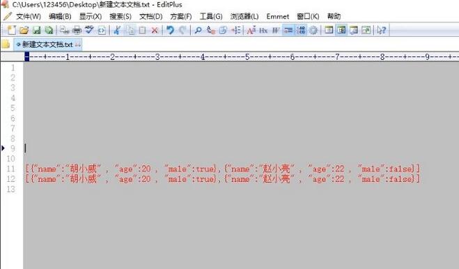The height and width of the screenshot is (269, 459).
Task: Open the 窗口(K) menu
Action: click(308, 17)
